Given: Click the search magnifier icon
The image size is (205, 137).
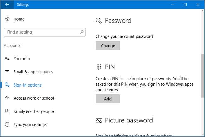Looking at the screenshot, I should click(82, 32).
